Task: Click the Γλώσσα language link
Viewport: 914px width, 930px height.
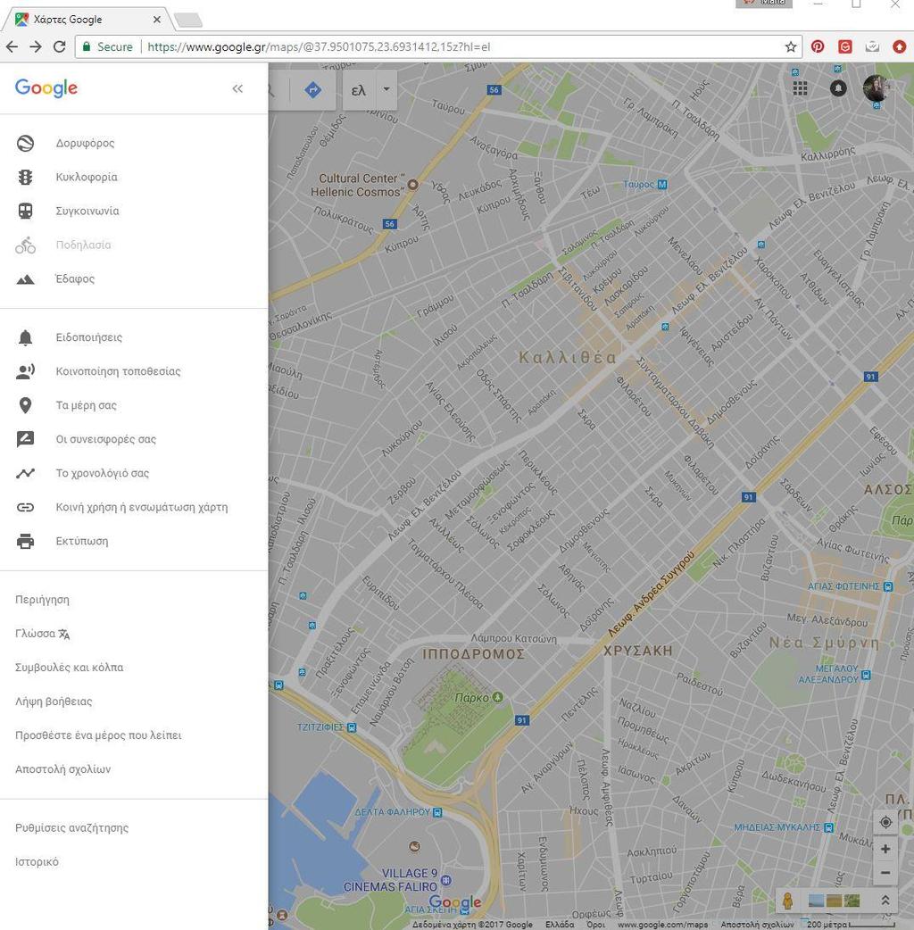Action: 43,634
